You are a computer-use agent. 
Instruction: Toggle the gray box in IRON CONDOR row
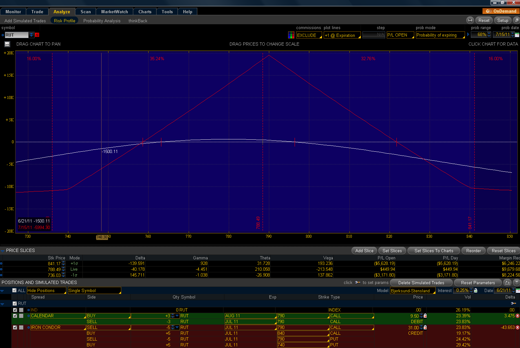pos(21,327)
